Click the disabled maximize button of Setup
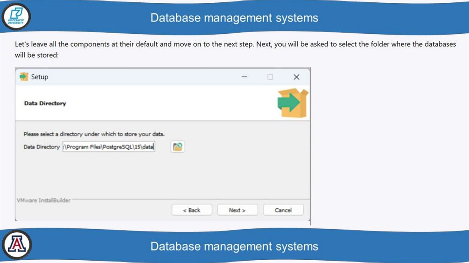 tap(270, 77)
